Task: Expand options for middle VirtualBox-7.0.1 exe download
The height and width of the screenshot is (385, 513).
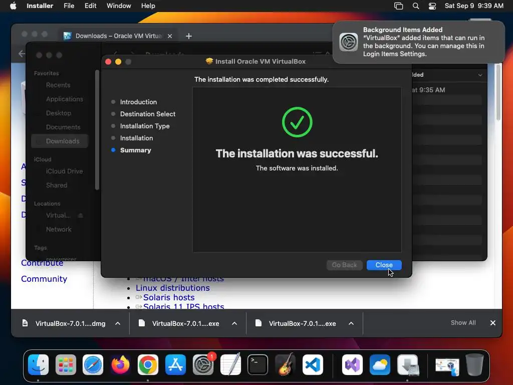Action: (x=234, y=323)
